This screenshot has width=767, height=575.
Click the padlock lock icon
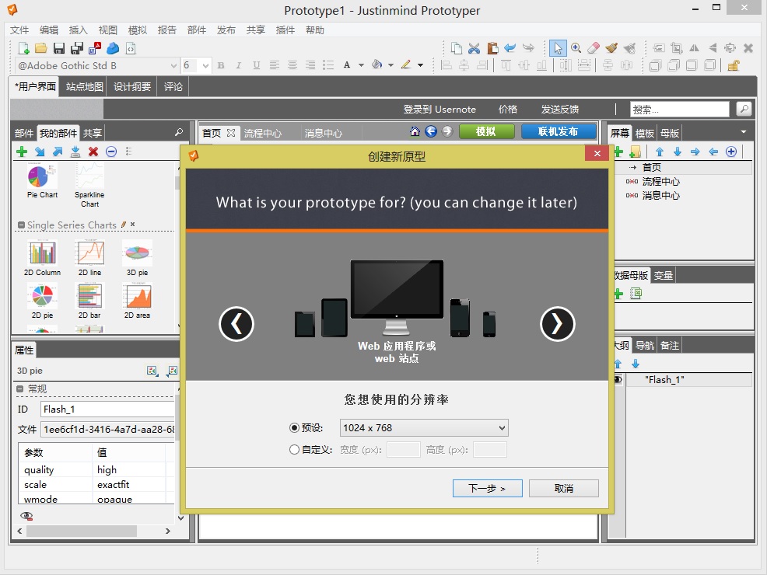tap(733, 66)
